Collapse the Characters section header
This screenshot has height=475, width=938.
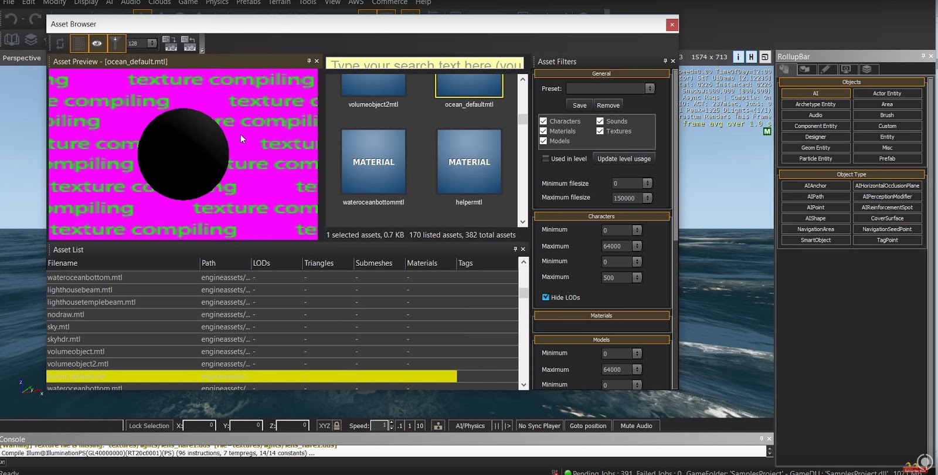point(601,216)
